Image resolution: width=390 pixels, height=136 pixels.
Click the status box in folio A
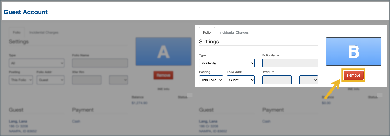point(190,95)
